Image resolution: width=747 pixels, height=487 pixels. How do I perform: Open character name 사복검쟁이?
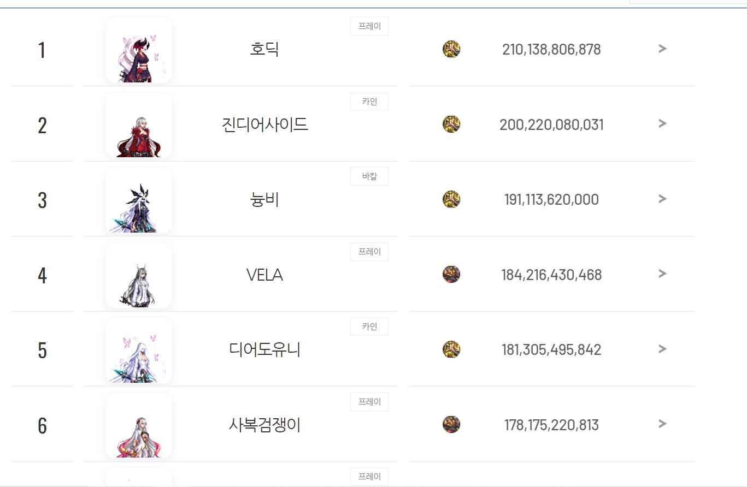[x=265, y=424]
